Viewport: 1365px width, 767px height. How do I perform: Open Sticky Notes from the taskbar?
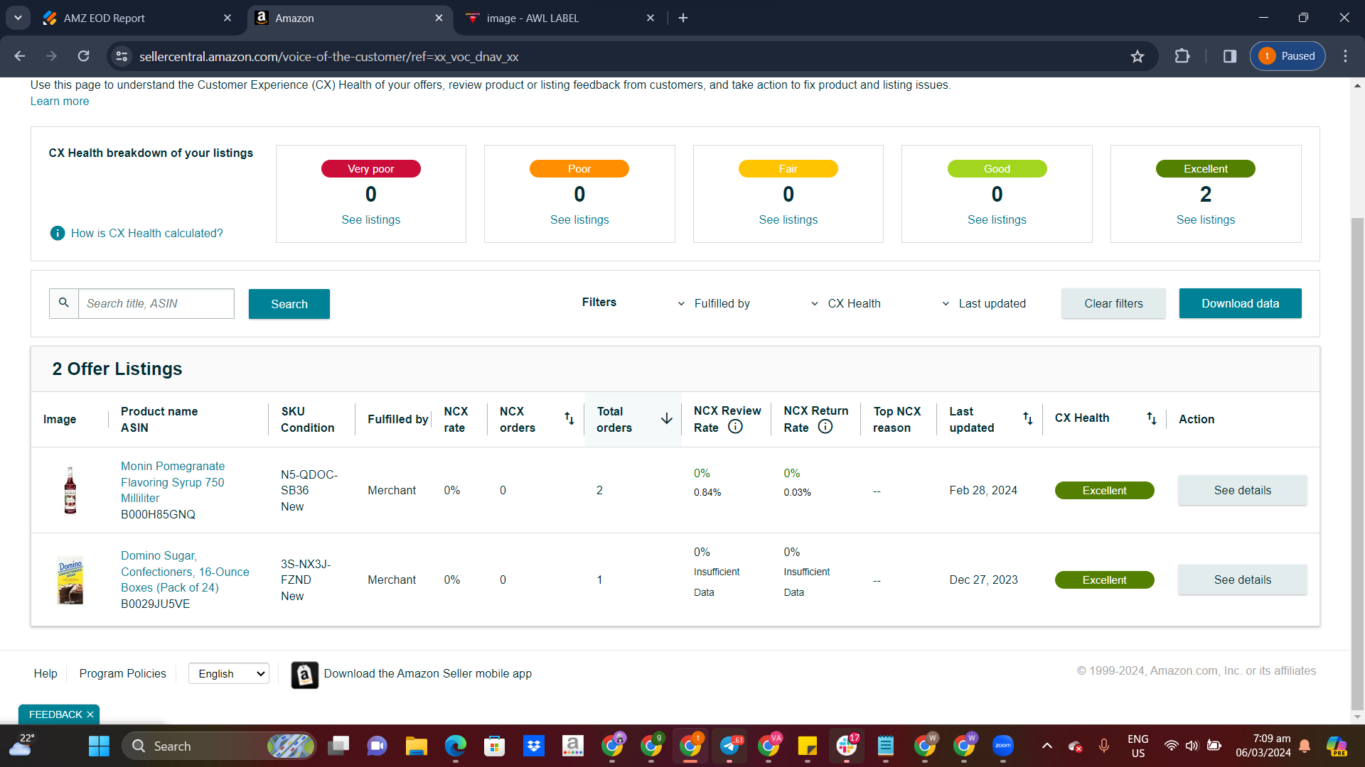808,746
